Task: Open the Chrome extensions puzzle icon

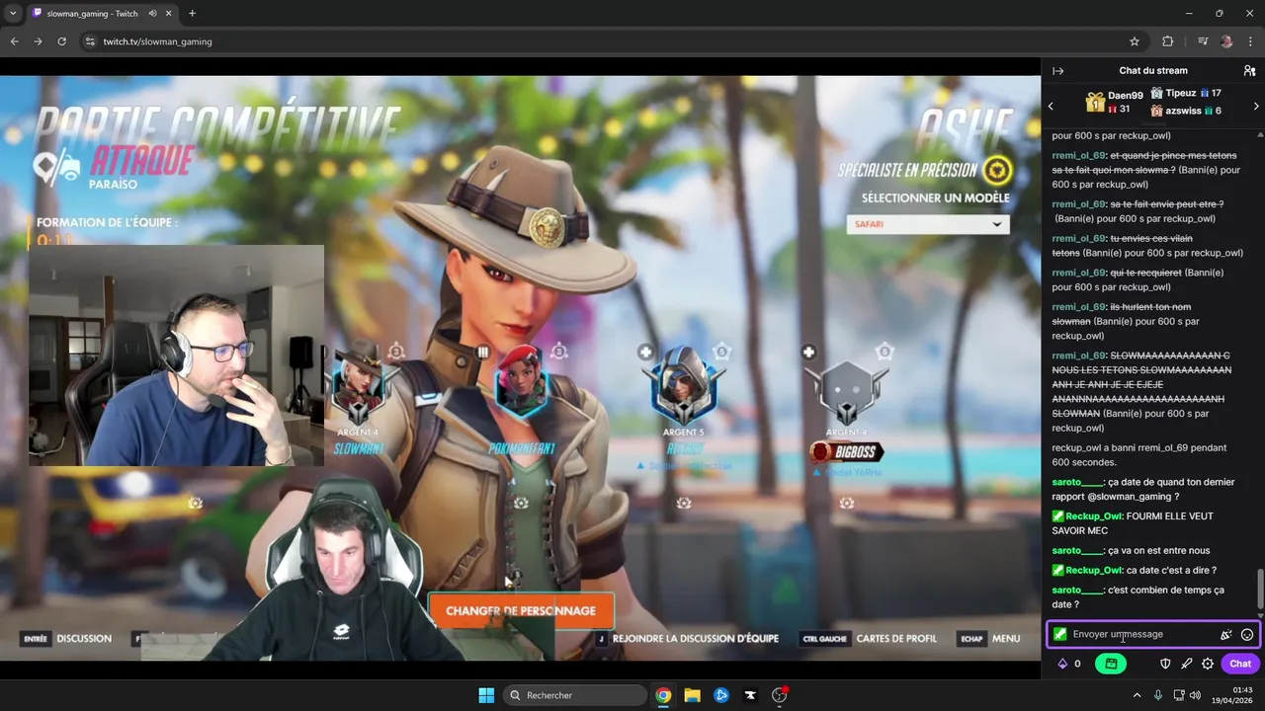Action: [1168, 41]
